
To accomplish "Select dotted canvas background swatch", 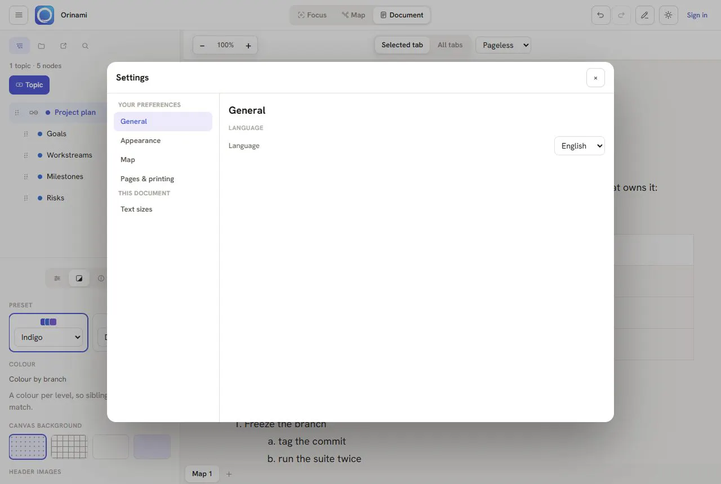I will point(28,447).
